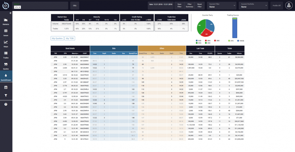
Task: Select the row with CUSIP 46625HNX4
Action: pos(147,64)
